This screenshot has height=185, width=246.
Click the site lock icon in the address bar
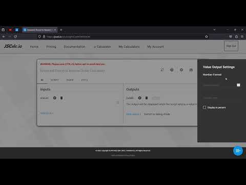(44, 36)
